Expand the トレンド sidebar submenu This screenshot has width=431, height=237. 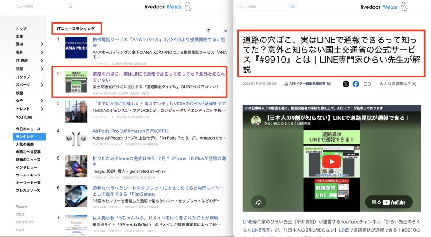[42, 109]
